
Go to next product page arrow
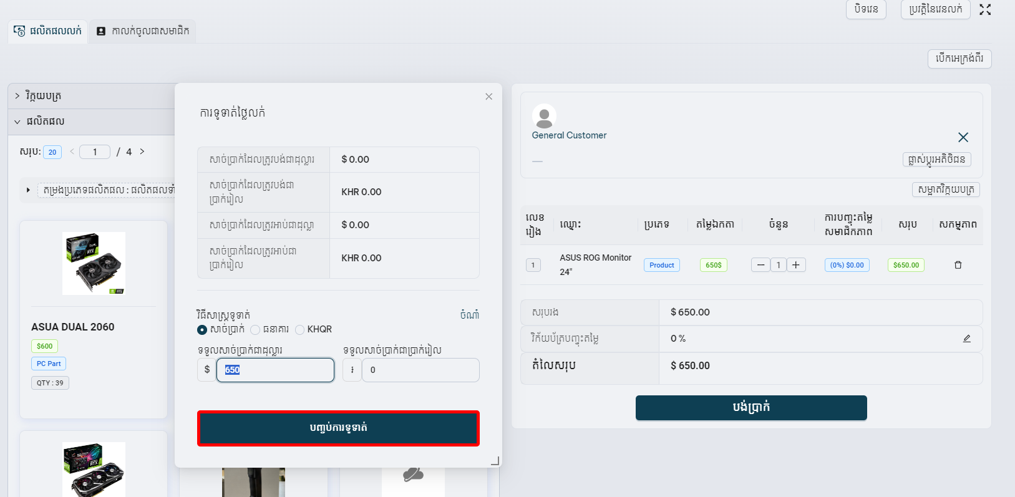pos(142,152)
